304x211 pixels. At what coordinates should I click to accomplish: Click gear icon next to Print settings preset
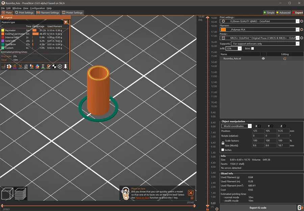(x=302, y=21)
